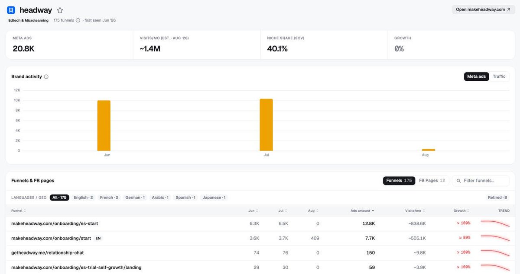Switch chart to Traffic view
The width and height of the screenshot is (520, 274).
click(499, 76)
